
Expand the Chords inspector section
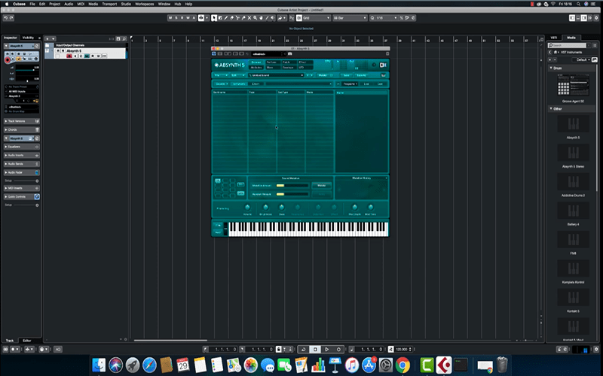[22, 129]
